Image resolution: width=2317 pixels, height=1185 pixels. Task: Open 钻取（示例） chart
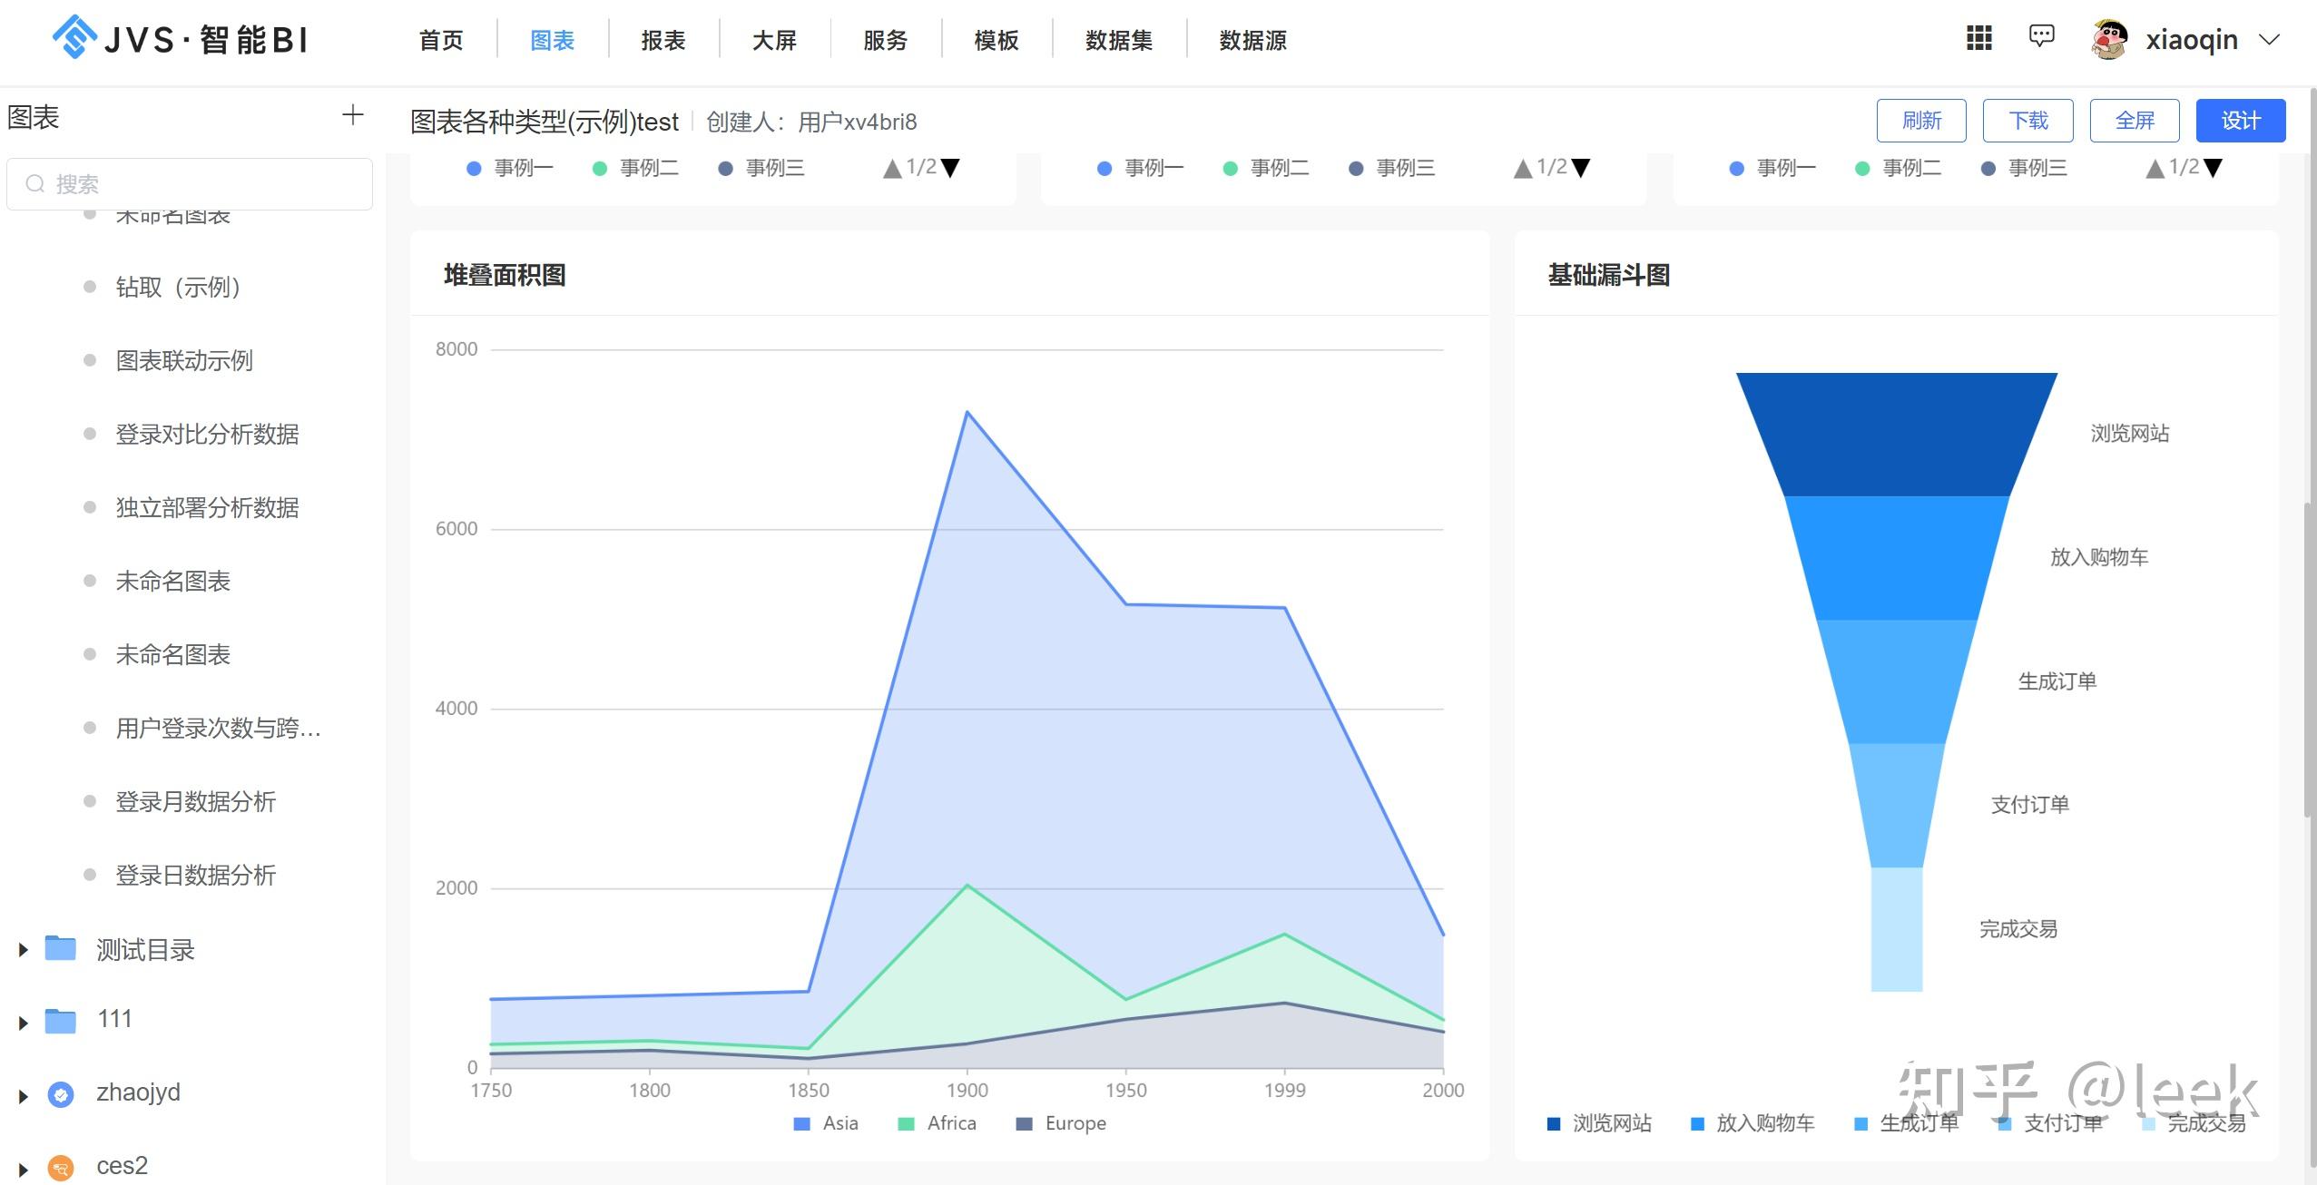point(179,287)
